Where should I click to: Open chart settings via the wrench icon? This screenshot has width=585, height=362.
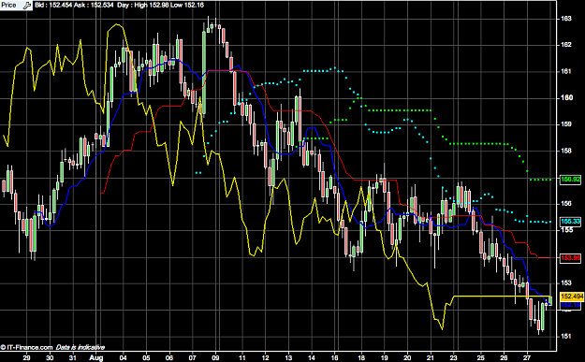pos(27,6)
